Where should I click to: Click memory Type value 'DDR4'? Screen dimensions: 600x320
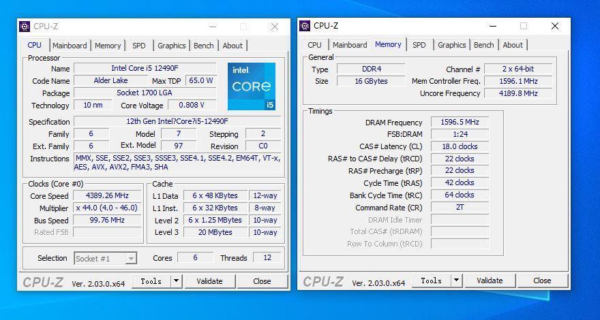point(371,69)
